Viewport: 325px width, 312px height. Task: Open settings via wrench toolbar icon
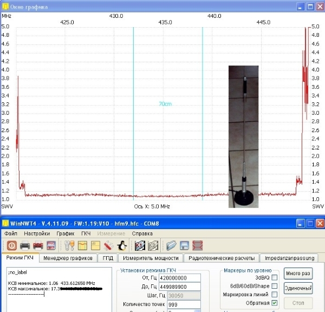pos(69,246)
